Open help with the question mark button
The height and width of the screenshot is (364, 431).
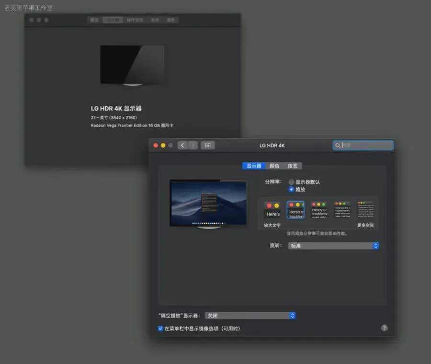[384, 328]
